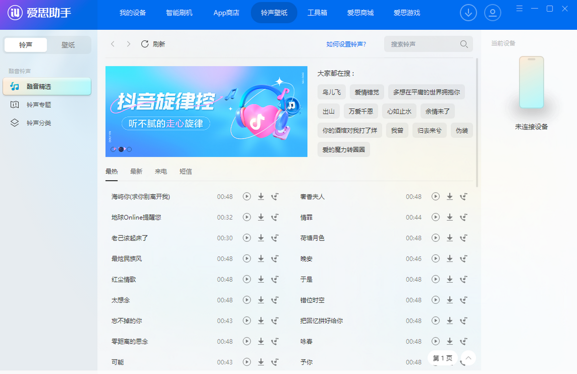Open 如何设置铃声? help link
The image size is (577, 374).
(x=346, y=44)
